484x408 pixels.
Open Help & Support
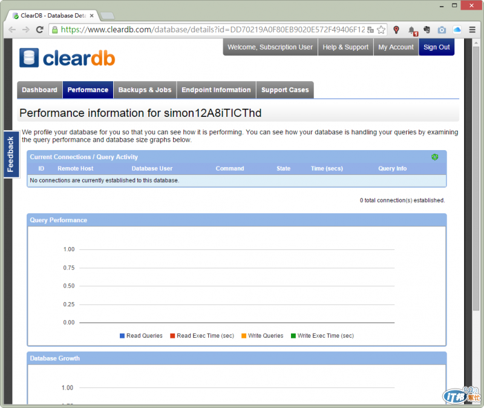tap(345, 47)
